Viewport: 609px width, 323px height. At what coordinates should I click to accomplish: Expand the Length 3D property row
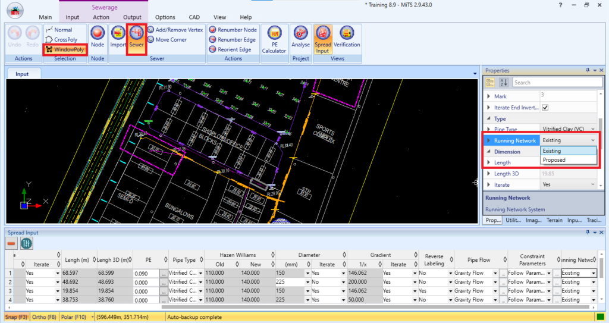click(489, 174)
